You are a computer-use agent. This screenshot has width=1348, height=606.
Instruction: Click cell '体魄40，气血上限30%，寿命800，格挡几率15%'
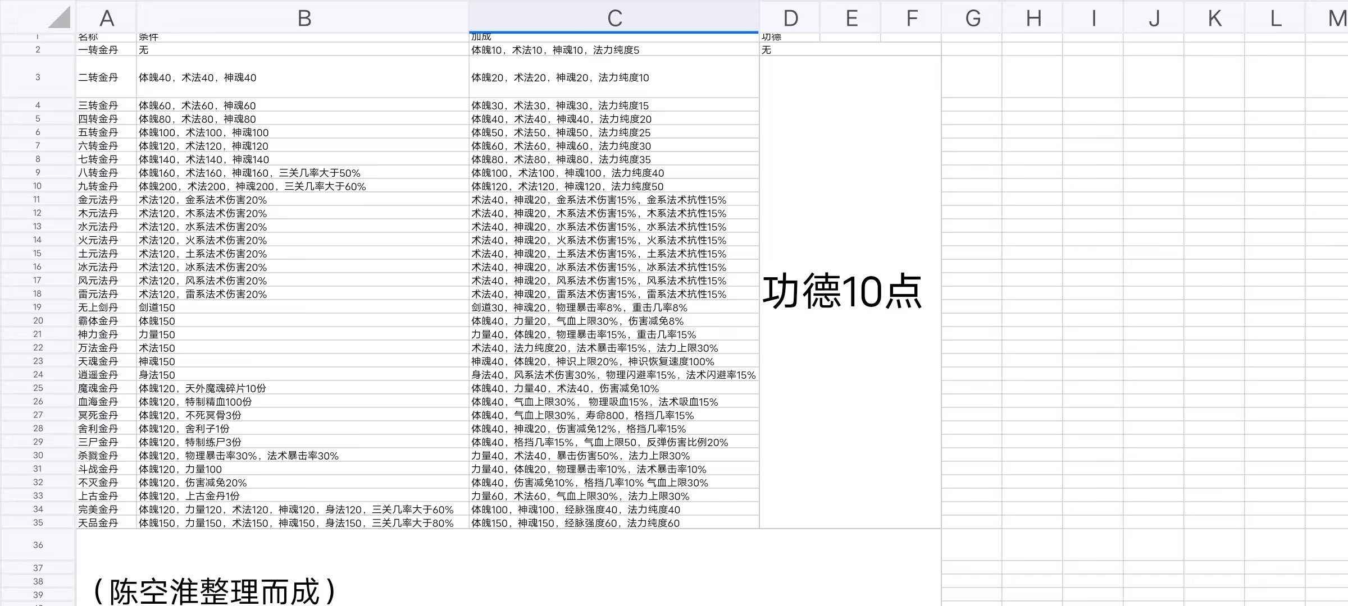[614, 415]
